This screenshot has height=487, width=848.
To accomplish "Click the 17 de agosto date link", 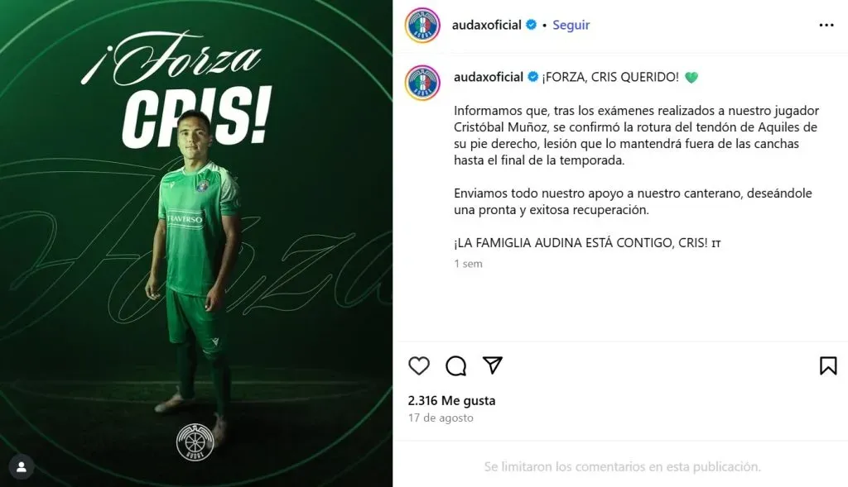I will (x=441, y=418).
